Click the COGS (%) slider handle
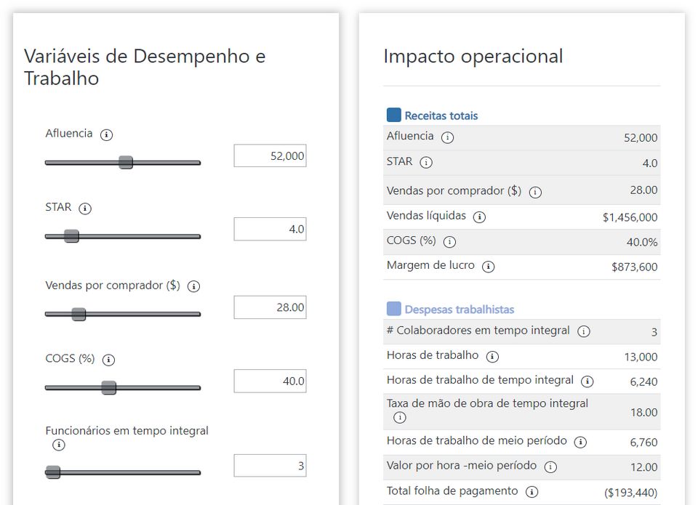This screenshot has width=698, height=505. 108,387
